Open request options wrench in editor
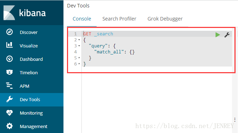Viewport: 238px width, 133px height. pyautogui.click(x=227, y=35)
